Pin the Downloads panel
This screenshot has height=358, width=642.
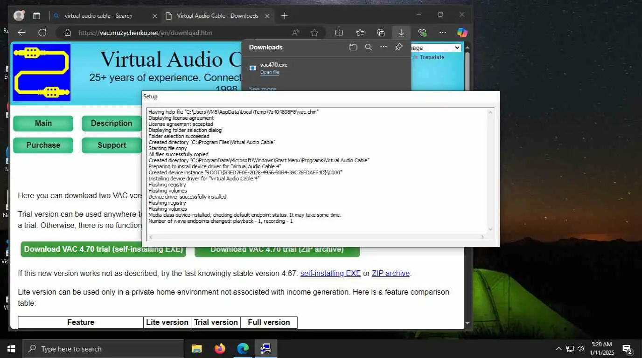398,47
